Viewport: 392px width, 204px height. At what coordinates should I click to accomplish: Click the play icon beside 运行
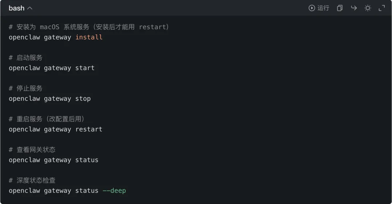311,8
